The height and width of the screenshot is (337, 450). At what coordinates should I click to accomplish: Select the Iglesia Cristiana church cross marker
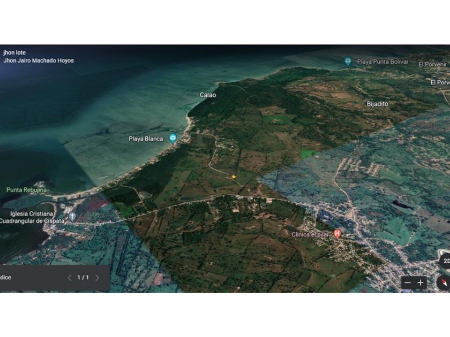(x=72, y=217)
